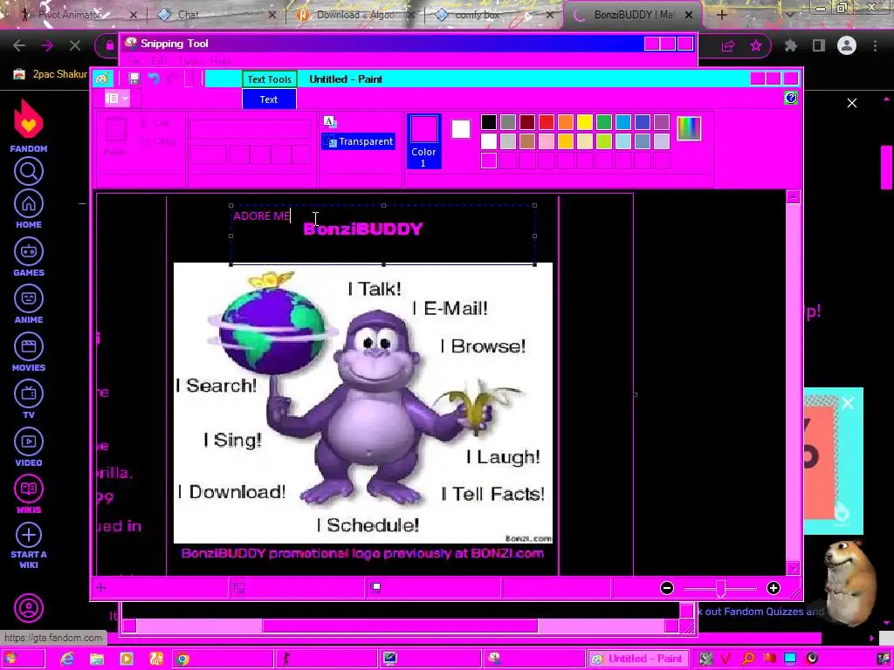Close the teal advertisement box
This screenshot has height=670, width=894.
coord(848,403)
